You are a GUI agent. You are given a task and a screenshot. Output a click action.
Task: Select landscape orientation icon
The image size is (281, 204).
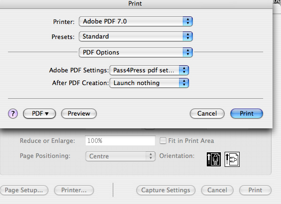232,159
